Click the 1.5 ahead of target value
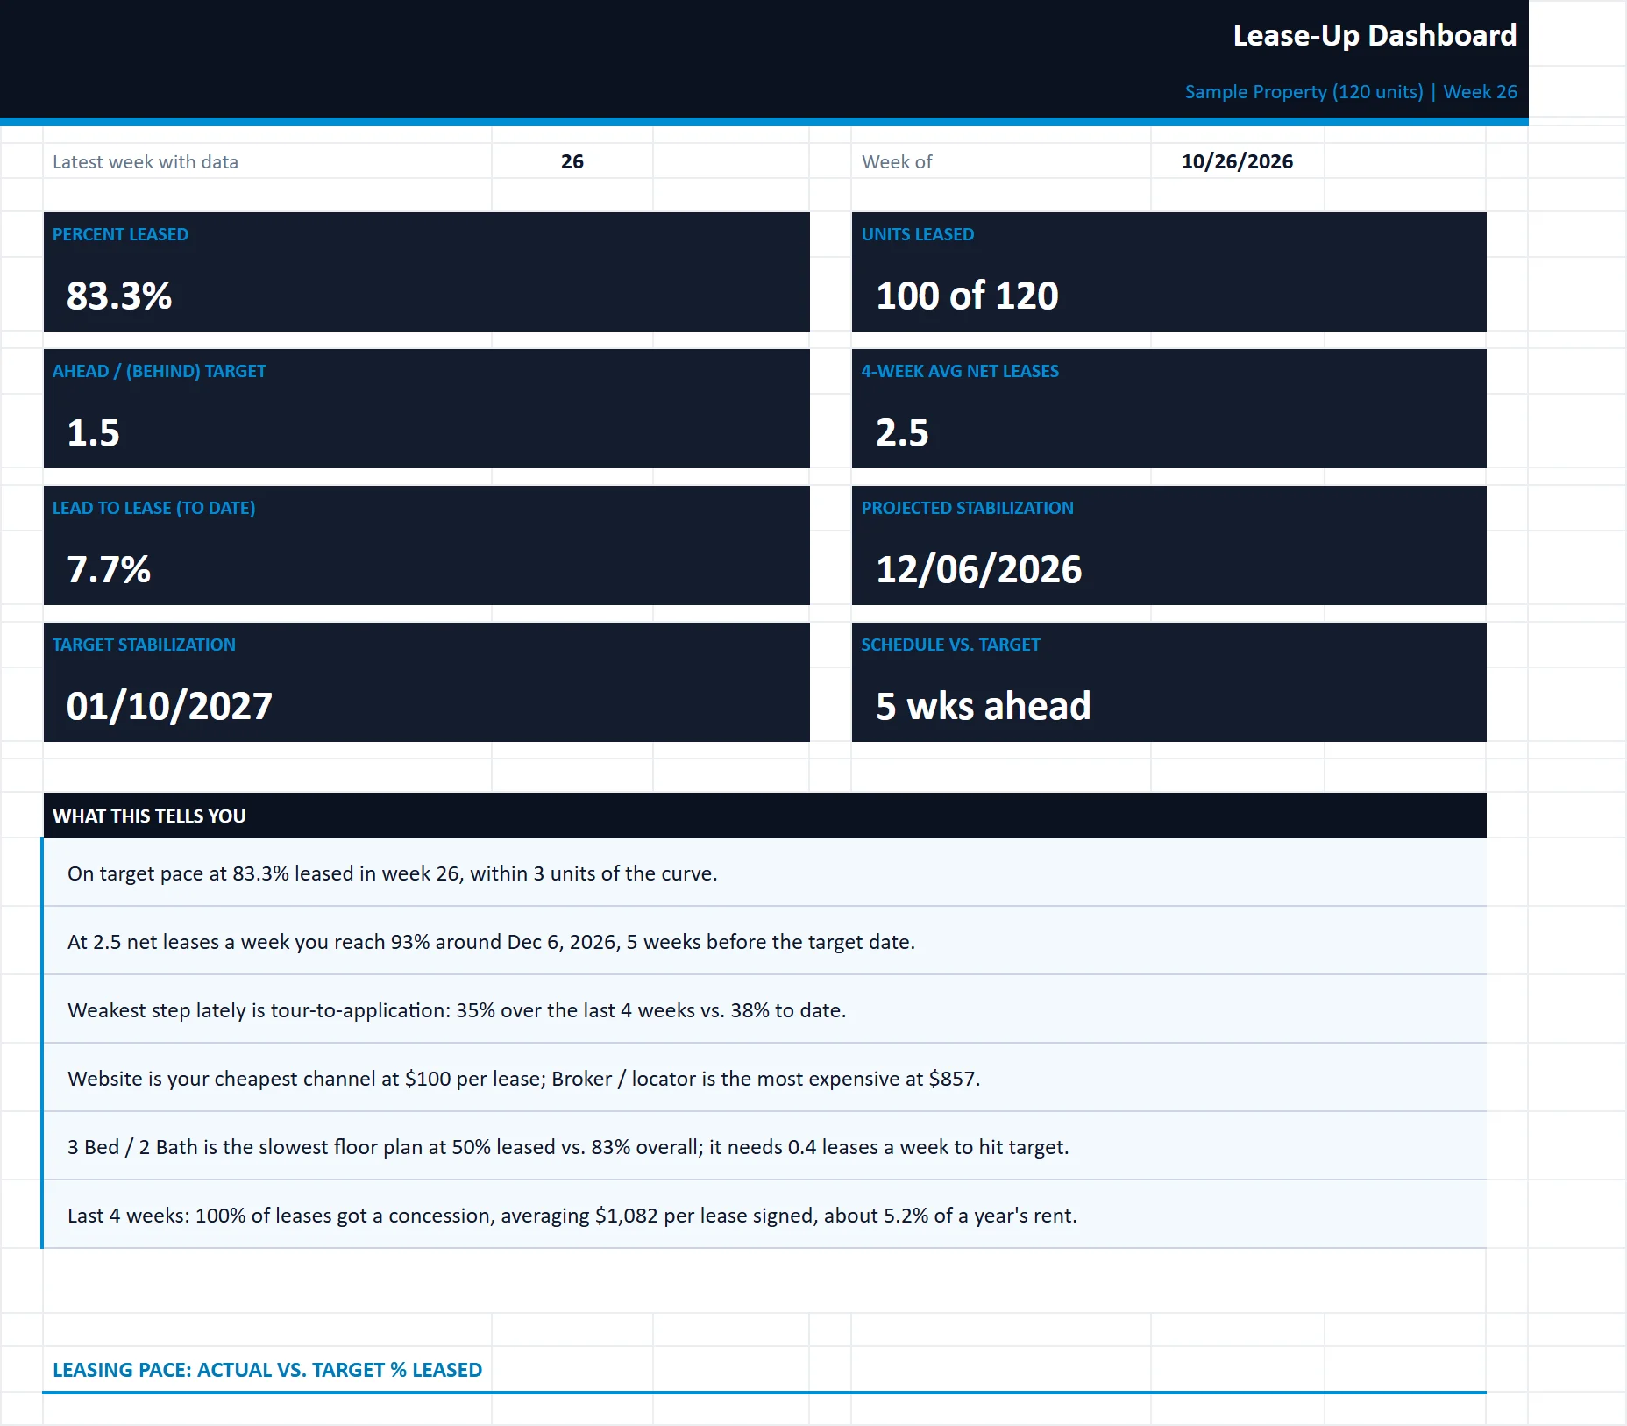Screen dimensions: 1627x1426 (x=93, y=432)
